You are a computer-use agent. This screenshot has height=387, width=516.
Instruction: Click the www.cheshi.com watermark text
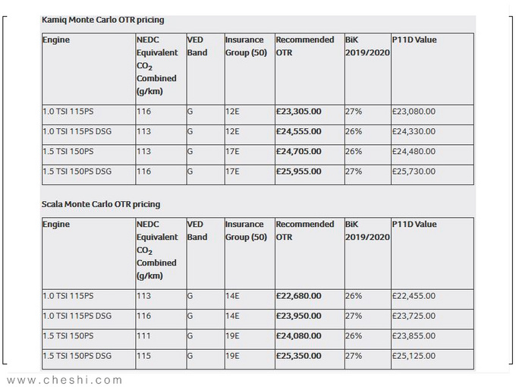tap(64, 380)
